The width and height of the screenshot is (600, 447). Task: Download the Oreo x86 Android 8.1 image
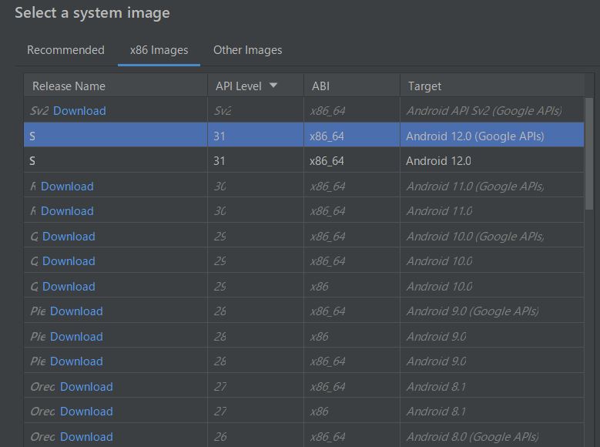(86, 411)
